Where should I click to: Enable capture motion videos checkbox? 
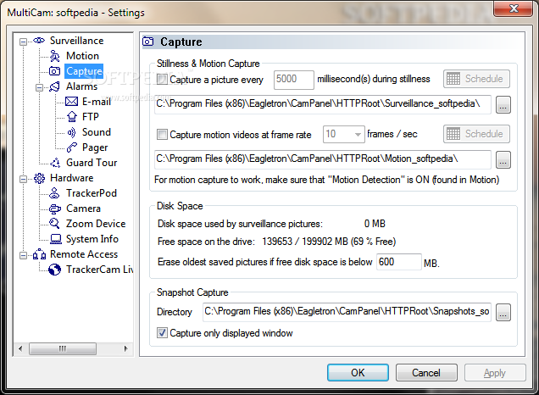point(162,134)
